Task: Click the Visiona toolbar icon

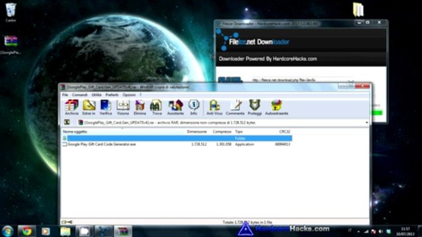Action: [x=123, y=107]
